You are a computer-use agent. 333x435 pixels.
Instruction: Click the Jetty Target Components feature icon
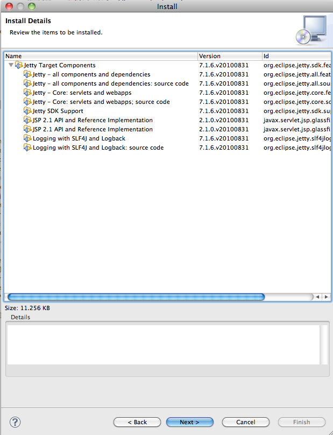coord(19,65)
